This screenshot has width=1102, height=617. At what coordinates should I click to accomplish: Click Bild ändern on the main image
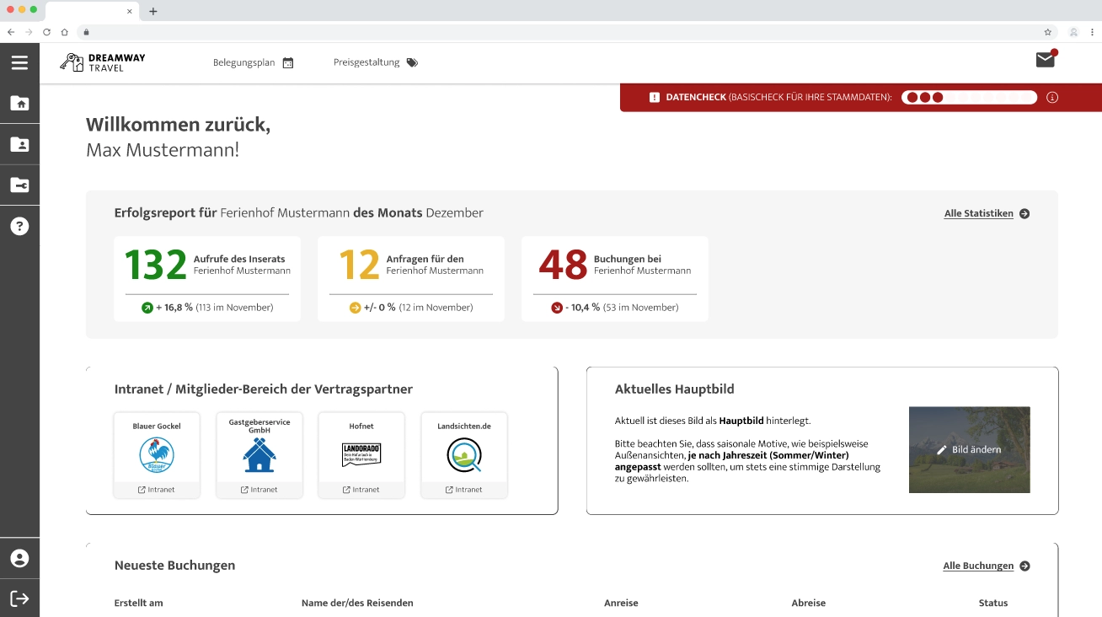[x=969, y=450]
